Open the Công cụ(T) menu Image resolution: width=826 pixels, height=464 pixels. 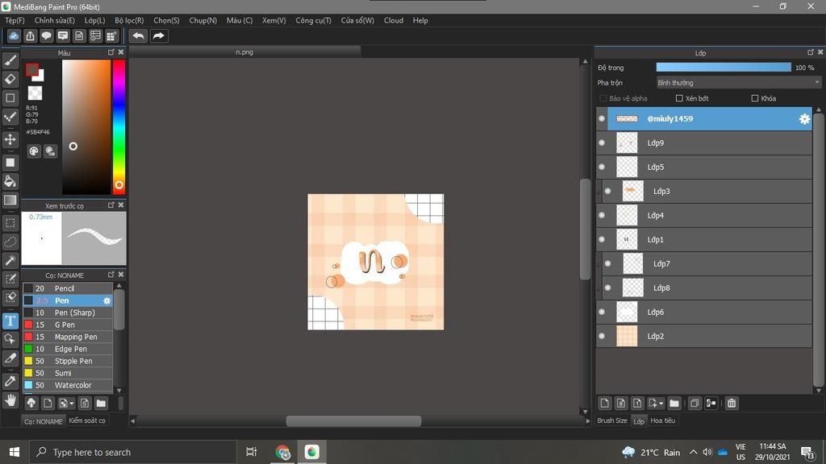313,20
